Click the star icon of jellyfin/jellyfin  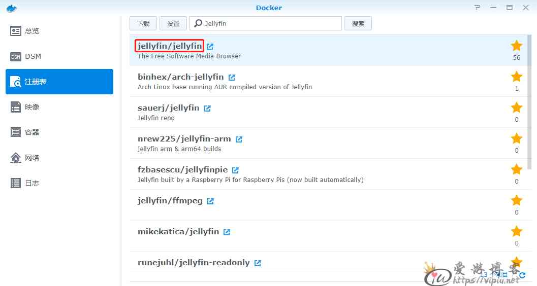(517, 46)
